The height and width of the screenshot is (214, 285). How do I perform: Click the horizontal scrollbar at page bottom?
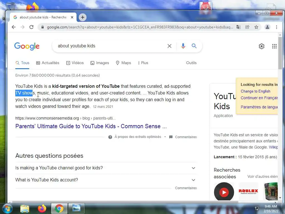[x=125, y=202]
